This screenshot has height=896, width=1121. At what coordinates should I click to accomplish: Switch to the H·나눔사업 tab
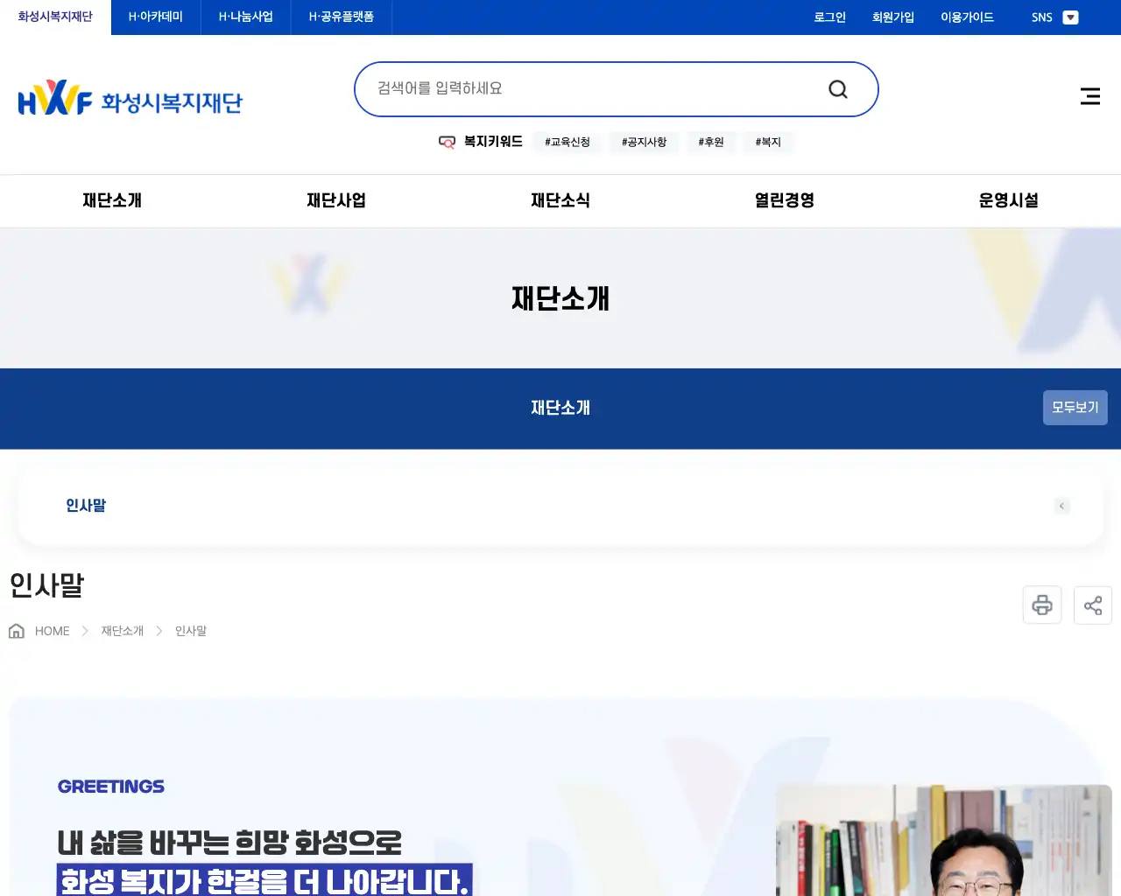click(246, 17)
